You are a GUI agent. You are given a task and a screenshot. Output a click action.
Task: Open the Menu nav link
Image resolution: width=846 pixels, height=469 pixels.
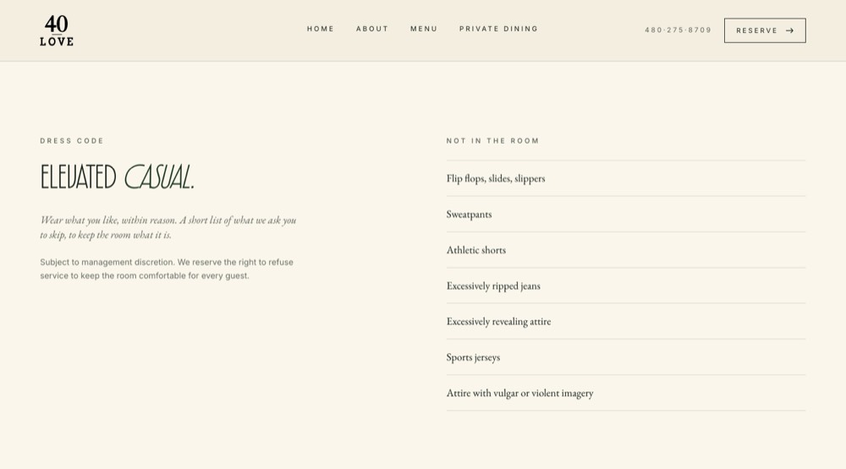tap(424, 29)
